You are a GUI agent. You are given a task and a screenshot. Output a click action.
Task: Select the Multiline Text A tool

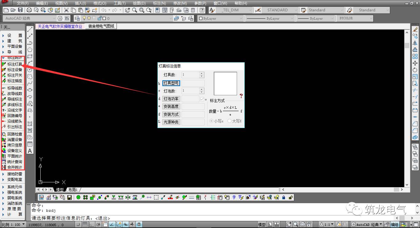pos(30,151)
